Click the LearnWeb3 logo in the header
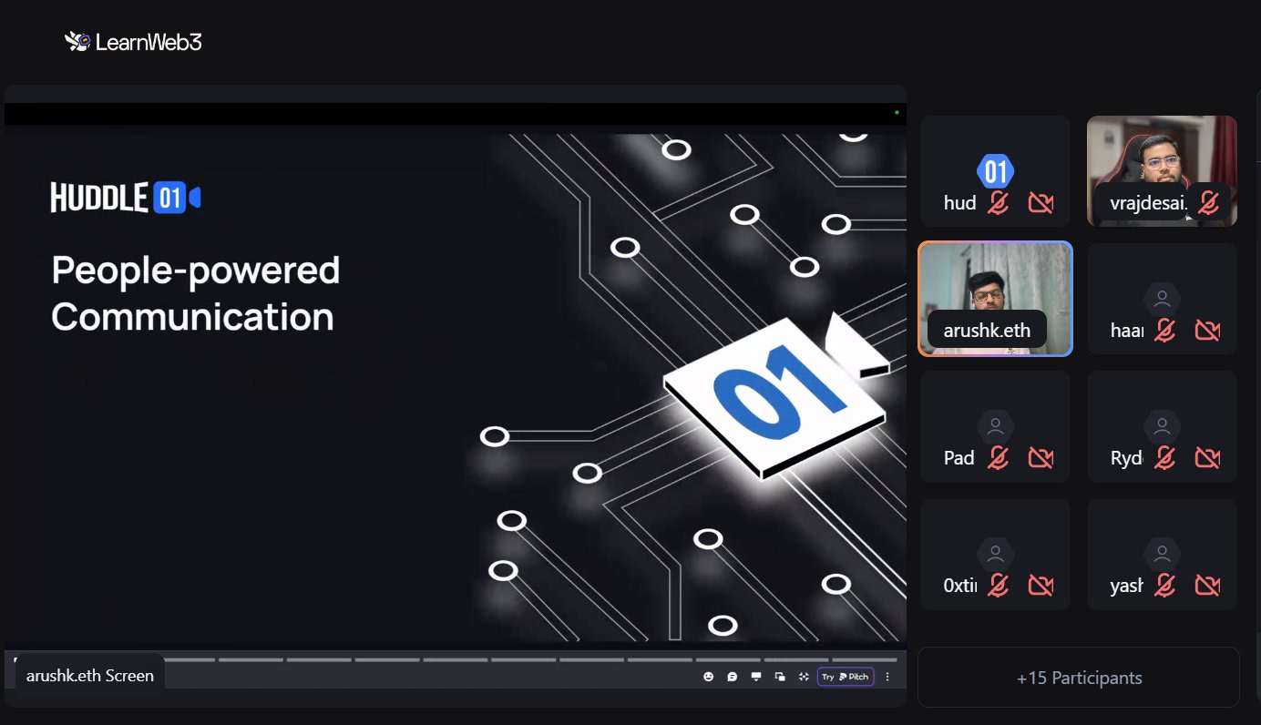 (133, 41)
